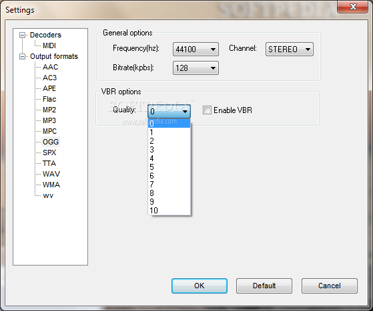The image size is (373, 311).
Task: Select the AC3 output format
Action: point(50,78)
